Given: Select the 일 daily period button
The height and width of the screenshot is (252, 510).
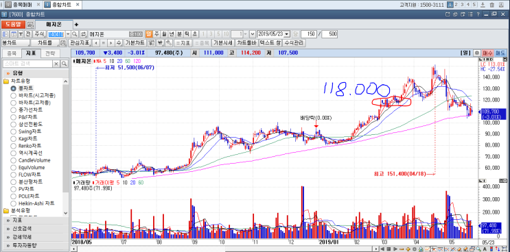Looking at the screenshot, I should (x=148, y=34).
